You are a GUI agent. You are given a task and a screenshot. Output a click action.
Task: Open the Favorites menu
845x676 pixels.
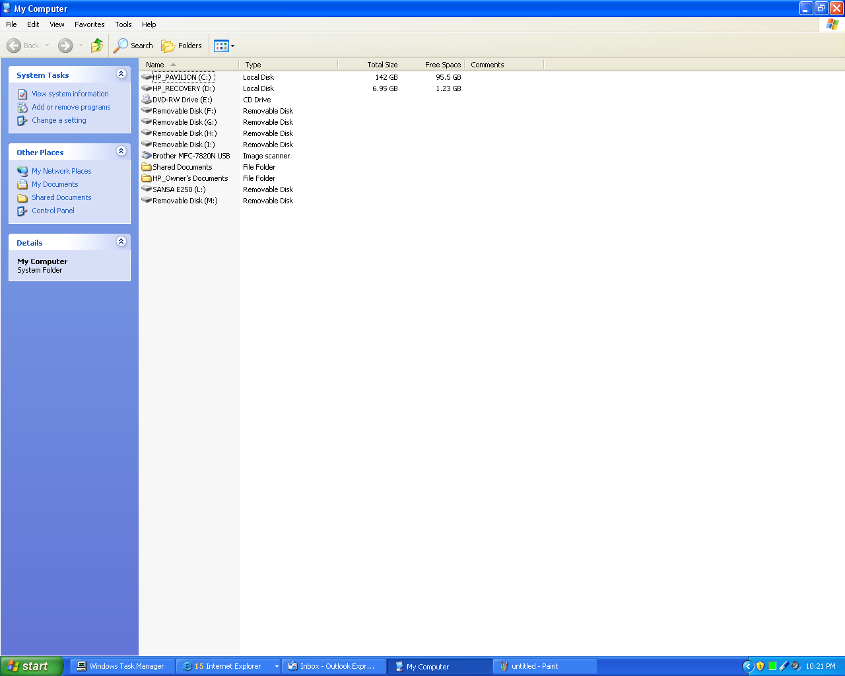coord(89,24)
